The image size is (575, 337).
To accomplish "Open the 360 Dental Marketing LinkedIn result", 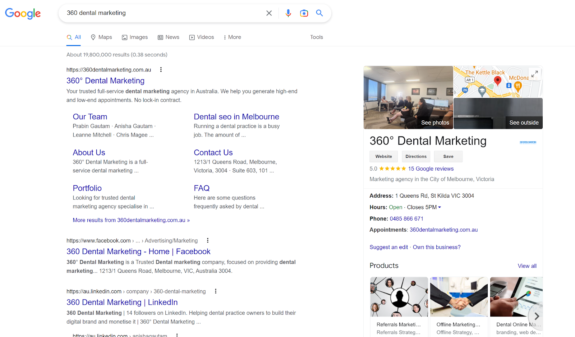I will (x=122, y=303).
